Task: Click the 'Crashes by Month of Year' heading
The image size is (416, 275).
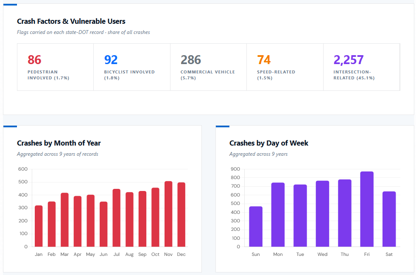Action: pyautogui.click(x=59, y=143)
